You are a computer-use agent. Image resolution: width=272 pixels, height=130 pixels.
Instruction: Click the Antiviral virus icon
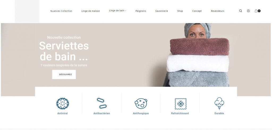(x=62, y=104)
